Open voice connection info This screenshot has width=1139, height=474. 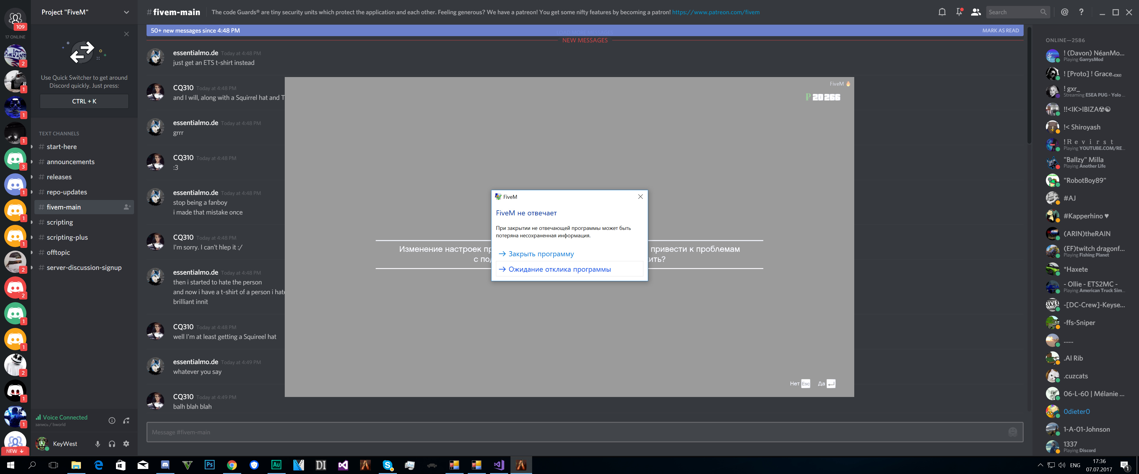coord(112,421)
